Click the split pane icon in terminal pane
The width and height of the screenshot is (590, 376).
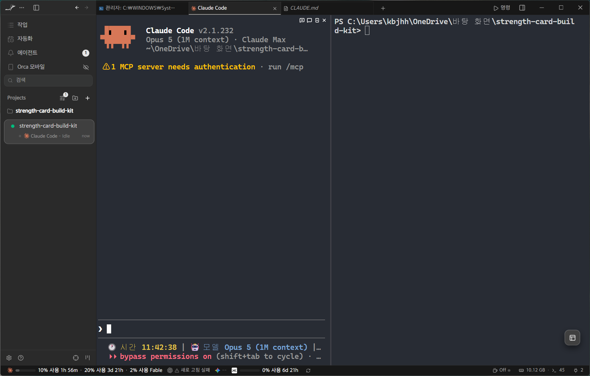pos(317,20)
